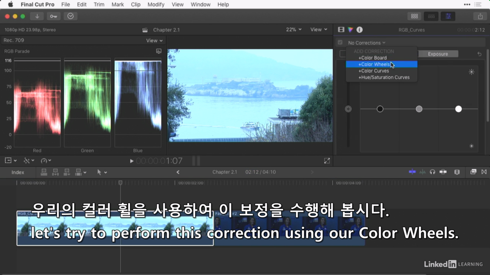Open the Apple menu

[10, 5]
